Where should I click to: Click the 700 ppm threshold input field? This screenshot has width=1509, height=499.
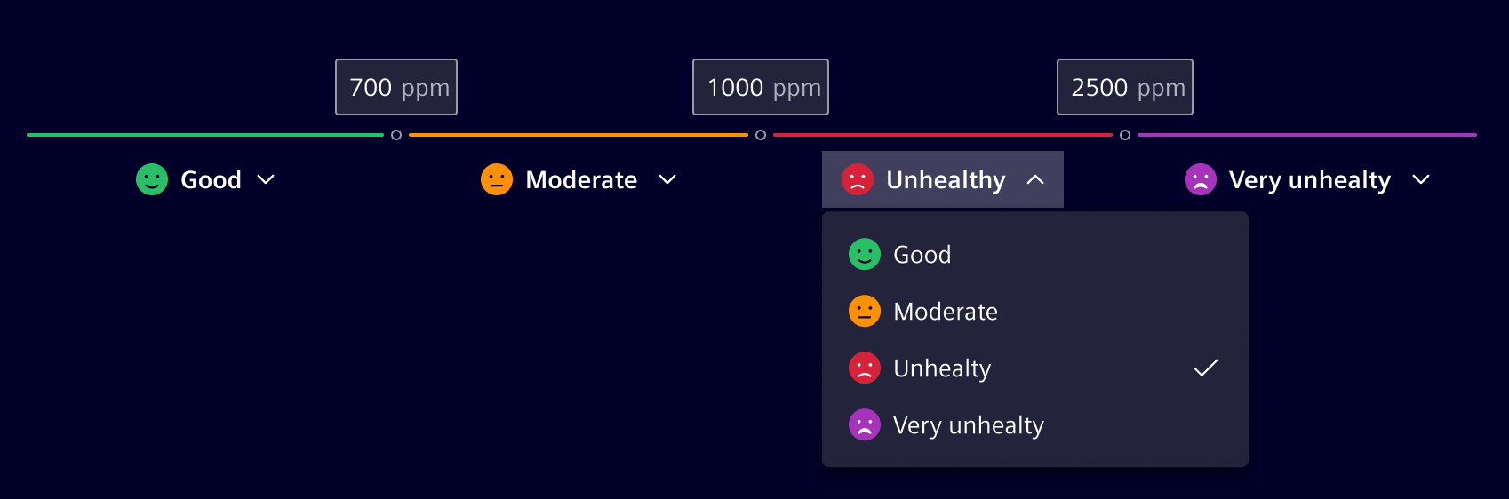click(396, 87)
